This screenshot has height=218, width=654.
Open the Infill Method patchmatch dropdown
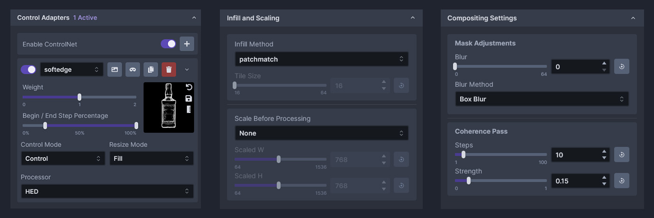[x=321, y=59]
